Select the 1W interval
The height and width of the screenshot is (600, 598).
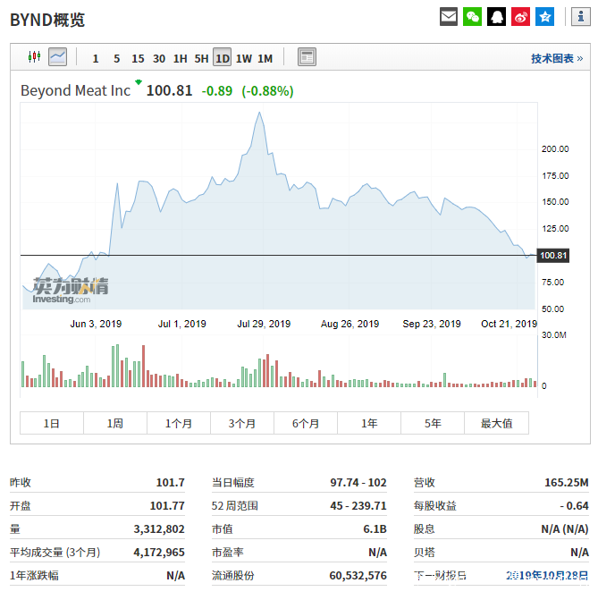click(x=244, y=58)
